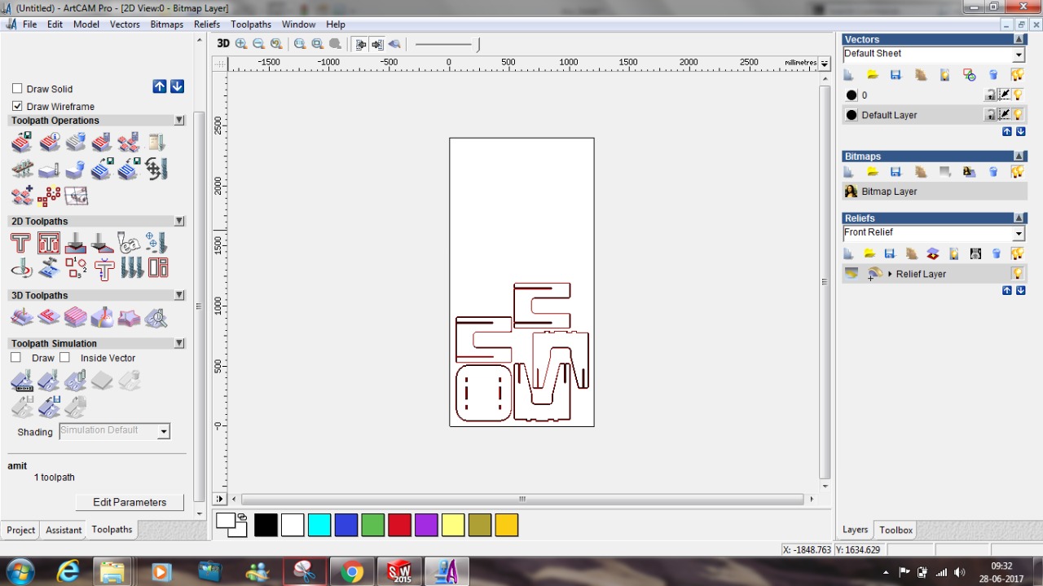This screenshot has height=586, width=1043.
Task: Save the vector layer via disk icon
Action: pyautogui.click(x=896, y=75)
